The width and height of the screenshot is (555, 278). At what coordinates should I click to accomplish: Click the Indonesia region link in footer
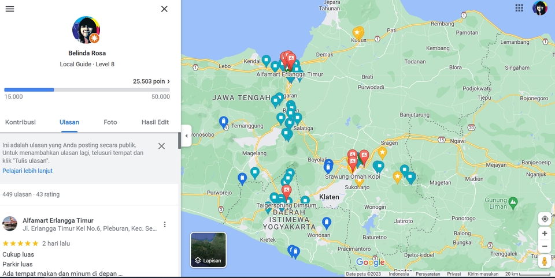coord(398,274)
